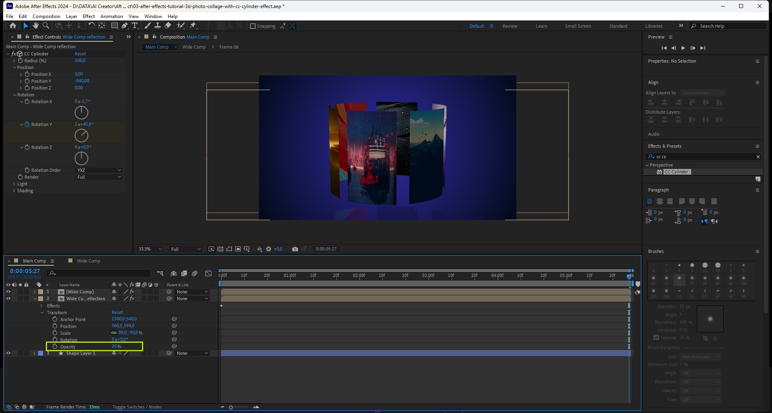Take a snapshot with camera icon
Viewport: 772px width, 413px height.
(x=295, y=249)
